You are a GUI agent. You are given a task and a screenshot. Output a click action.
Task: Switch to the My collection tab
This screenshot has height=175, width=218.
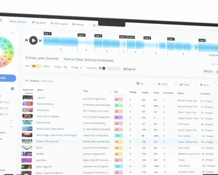coord(18,22)
